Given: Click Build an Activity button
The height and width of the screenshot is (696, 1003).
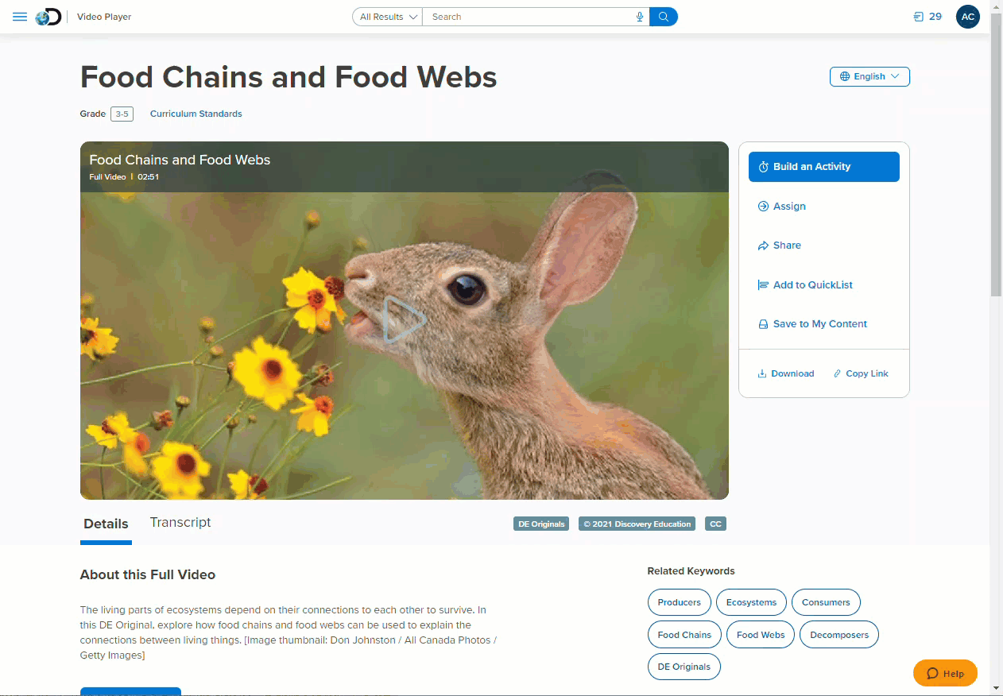Looking at the screenshot, I should 823,167.
